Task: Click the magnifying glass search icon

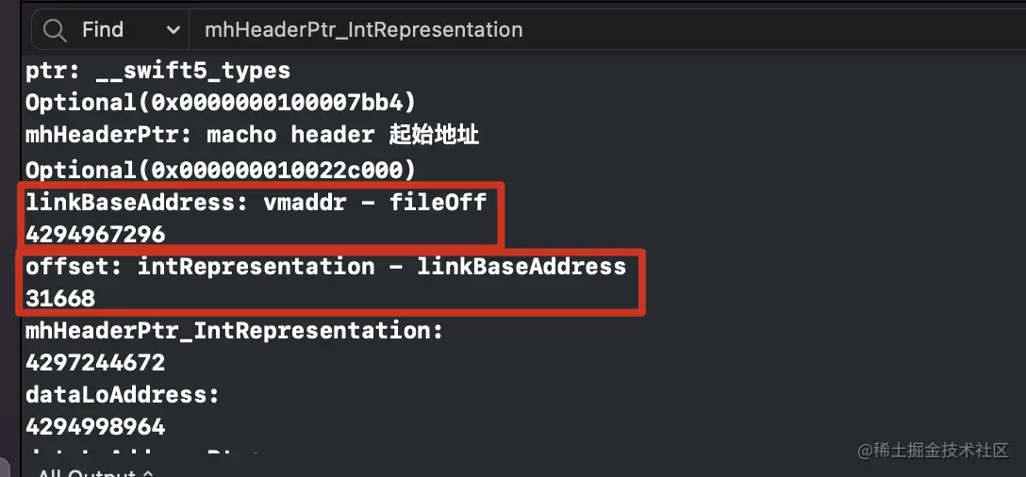Action: coord(55,30)
